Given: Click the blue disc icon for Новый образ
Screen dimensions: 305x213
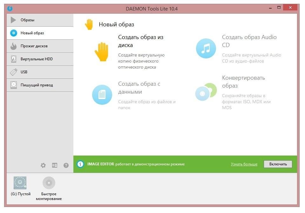Looking at the screenshot, I should coord(14,33).
